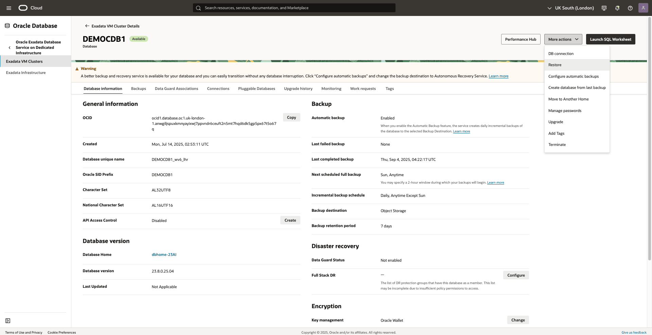This screenshot has height=335, width=652.
Task: Click Learn more under Automatic backup
Action: (x=461, y=131)
